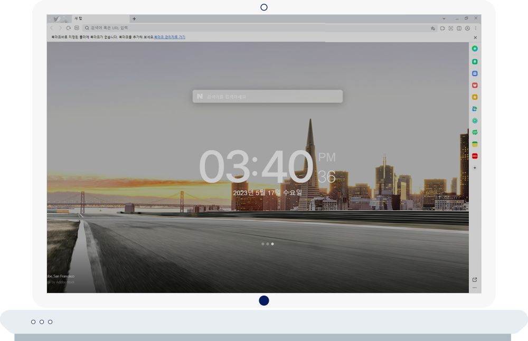This screenshot has height=341, width=528.
Task: Toggle the sidebar pop-out icon at the bottom
Action: click(475, 280)
